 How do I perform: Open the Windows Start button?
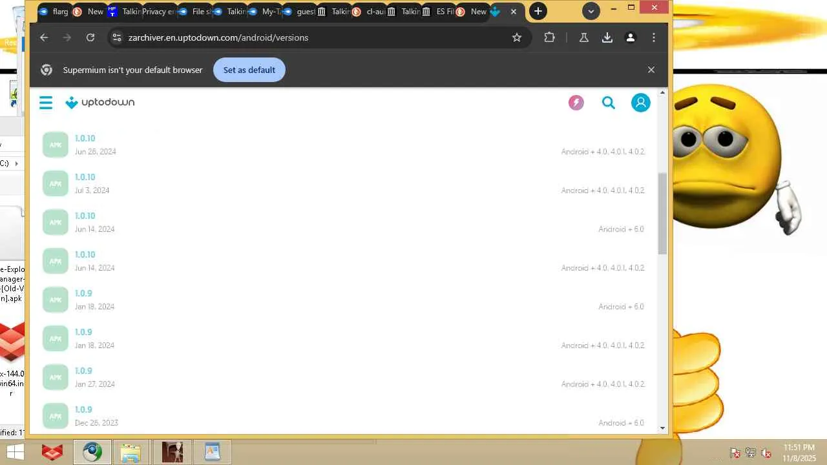[14, 452]
